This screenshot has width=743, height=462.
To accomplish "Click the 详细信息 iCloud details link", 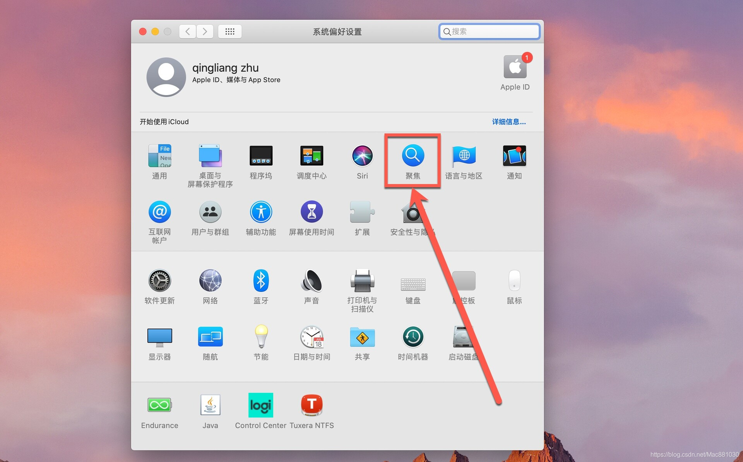I will (508, 122).
